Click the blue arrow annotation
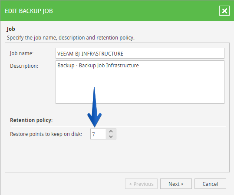Viewport: 234px width, 195px height. [95, 107]
